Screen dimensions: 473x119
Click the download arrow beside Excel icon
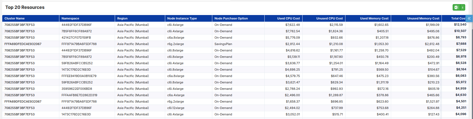pos(463,8)
